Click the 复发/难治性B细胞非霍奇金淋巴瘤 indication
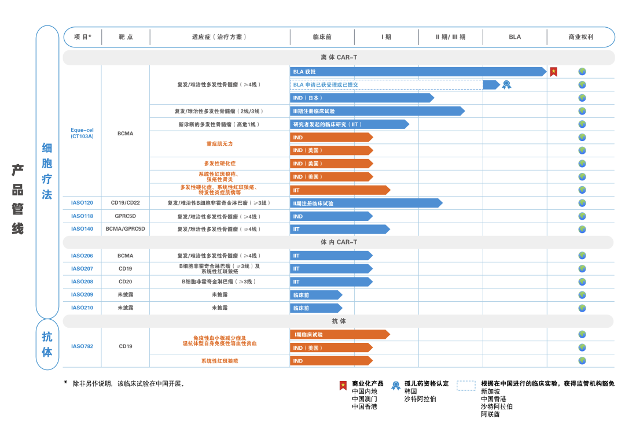Image resolution: width=625 pixels, height=440 pixels. (220, 203)
